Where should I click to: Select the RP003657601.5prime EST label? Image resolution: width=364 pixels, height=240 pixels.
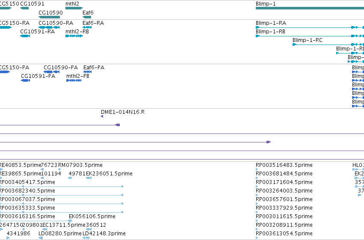(284, 199)
